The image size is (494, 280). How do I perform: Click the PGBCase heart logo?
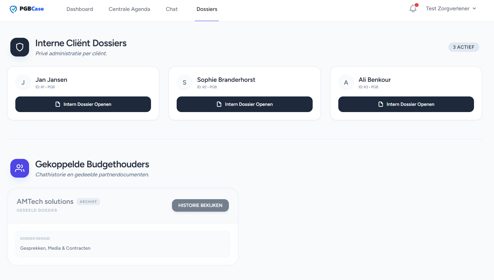pyautogui.click(x=13, y=9)
